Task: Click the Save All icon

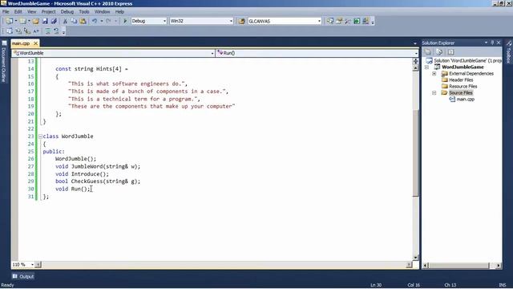Action: coord(54,21)
